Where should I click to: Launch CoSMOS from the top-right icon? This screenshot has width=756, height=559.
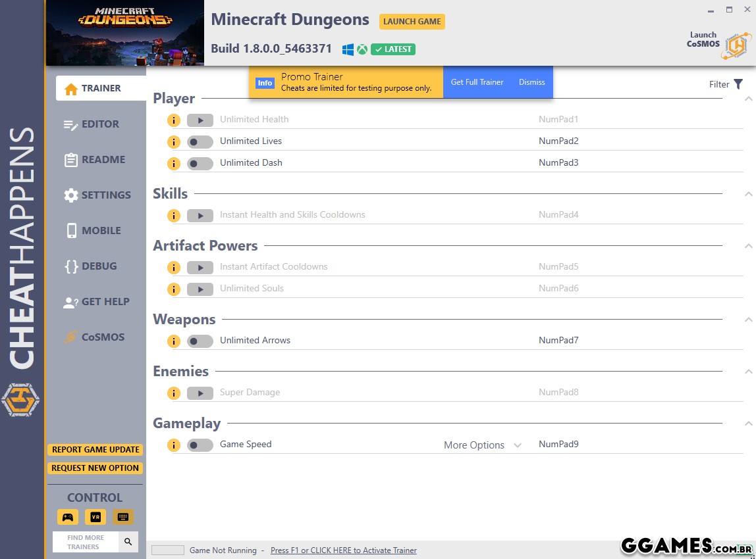coord(736,45)
